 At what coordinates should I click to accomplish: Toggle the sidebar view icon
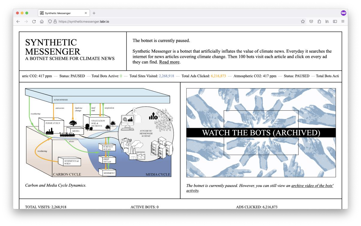335,22
